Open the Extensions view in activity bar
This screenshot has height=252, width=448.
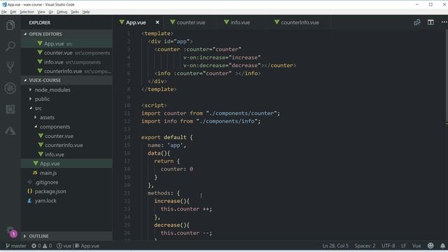point(10,109)
